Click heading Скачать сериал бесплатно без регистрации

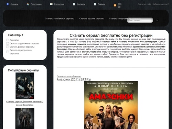click(111, 35)
